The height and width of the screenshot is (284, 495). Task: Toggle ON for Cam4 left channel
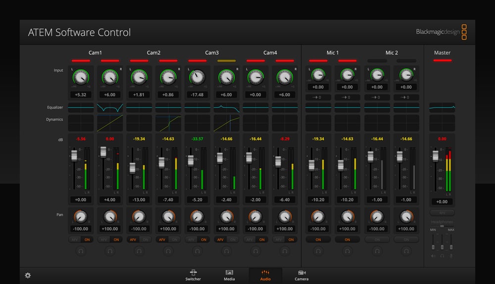[x=262, y=239]
